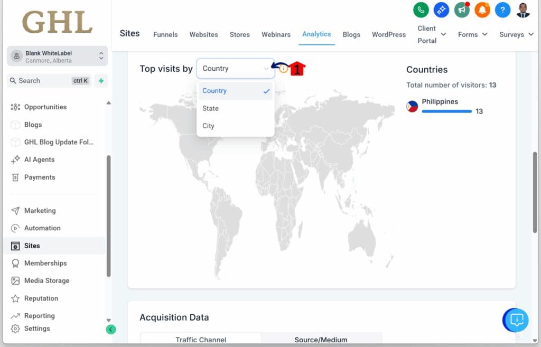The width and height of the screenshot is (541, 347).
Task: Open the Opportunities section in the sidebar
Action: coord(45,107)
